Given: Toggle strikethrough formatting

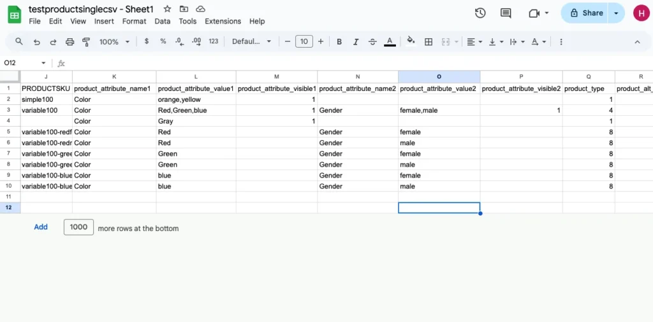Looking at the screenshot, I should coord(372,42).
